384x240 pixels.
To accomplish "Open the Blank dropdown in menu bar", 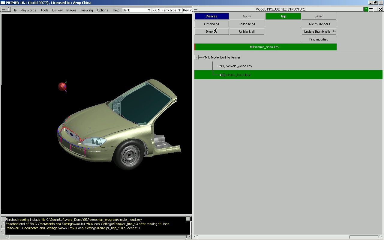I will 136,10.
